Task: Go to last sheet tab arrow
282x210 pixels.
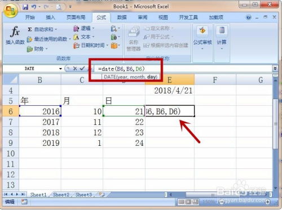Action: tap(23, 194)
